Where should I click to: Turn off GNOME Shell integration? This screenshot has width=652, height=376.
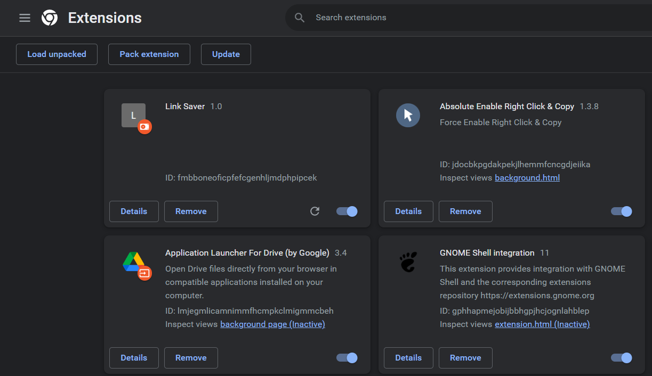[x=622, y=358]
